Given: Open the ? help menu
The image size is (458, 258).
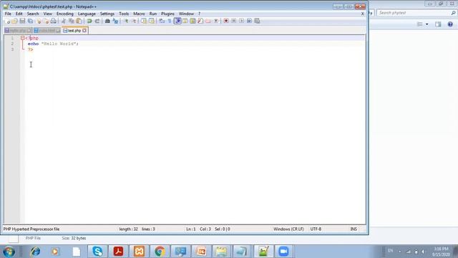Looking at the screenshot, I should pos(199,14).
